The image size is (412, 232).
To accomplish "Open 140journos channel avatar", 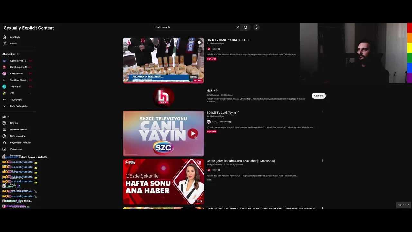I will click(x=4, y=100).
